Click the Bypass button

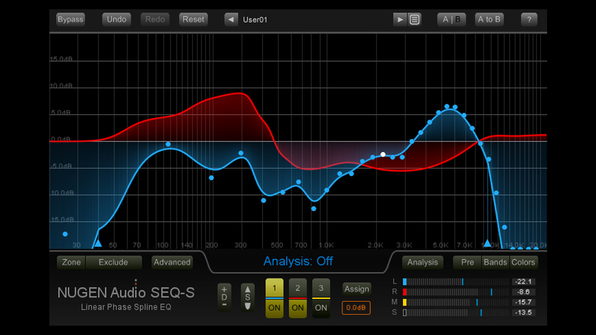tap(70, 20)
